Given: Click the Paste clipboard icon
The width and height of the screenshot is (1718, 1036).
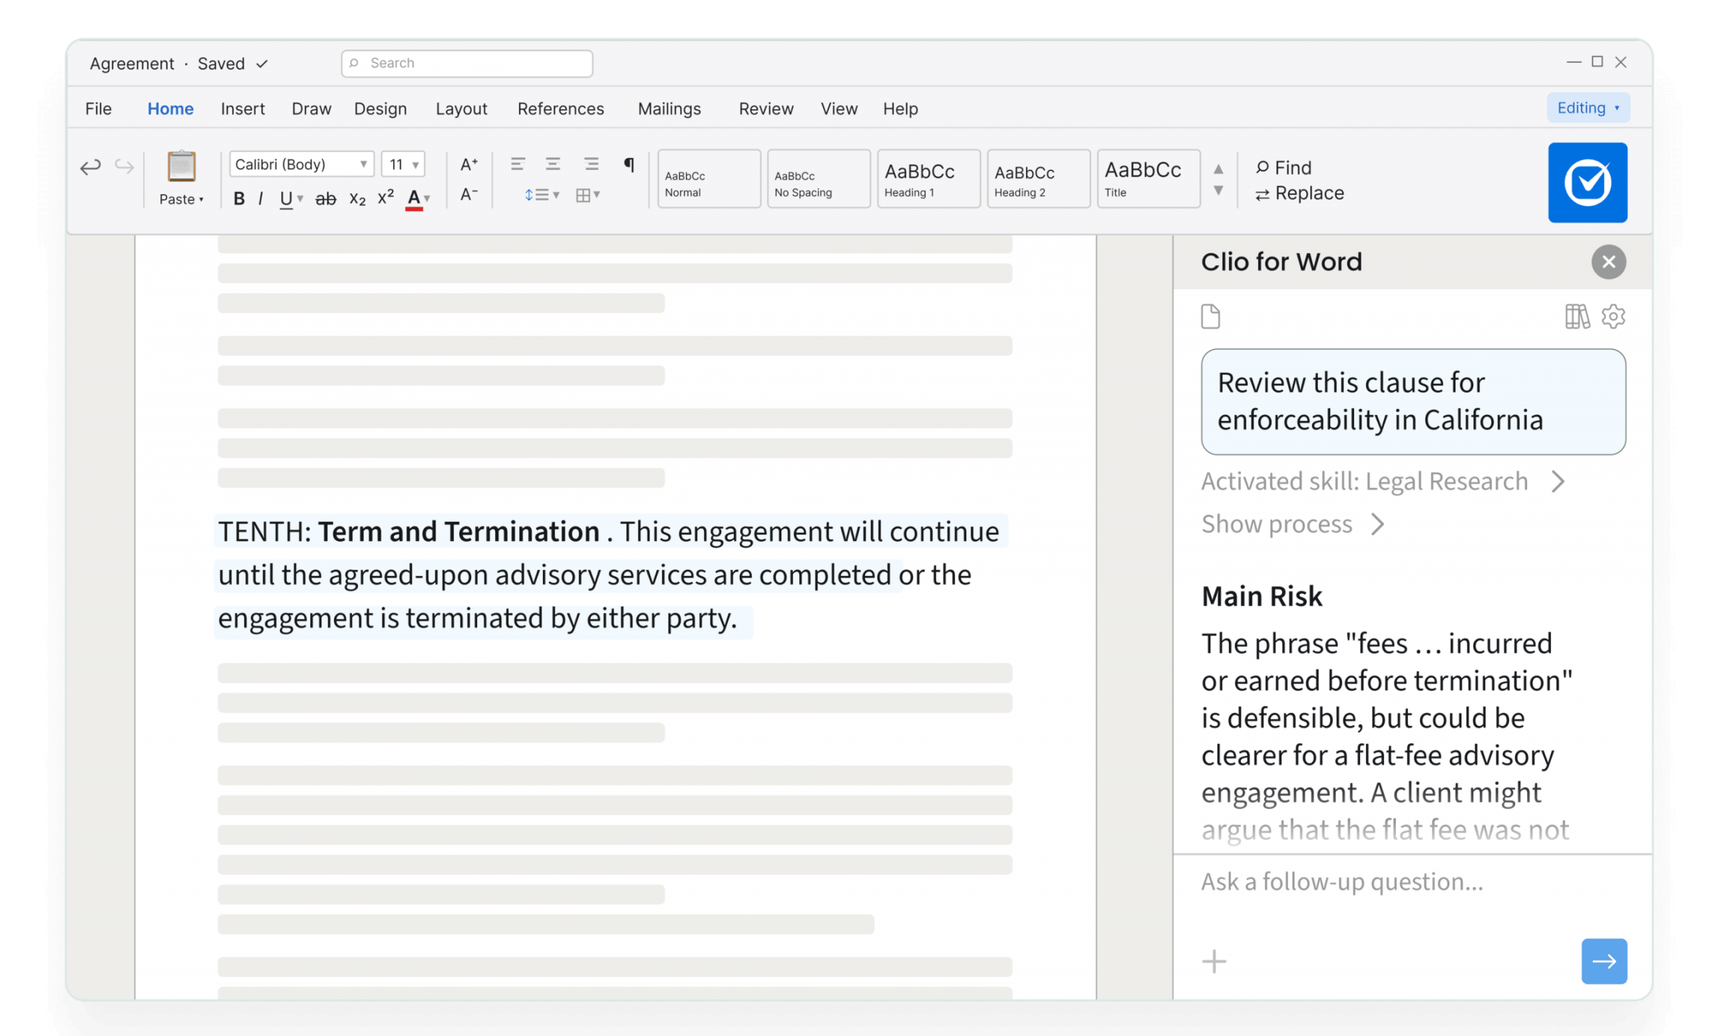Looking at the screenshot, I should pyautogui.click(x=181, y=165).
